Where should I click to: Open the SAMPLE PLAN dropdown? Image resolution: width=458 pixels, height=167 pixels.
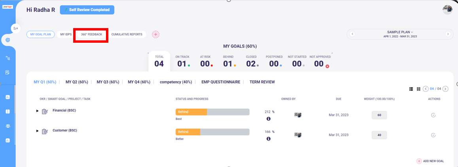[400, 32]
